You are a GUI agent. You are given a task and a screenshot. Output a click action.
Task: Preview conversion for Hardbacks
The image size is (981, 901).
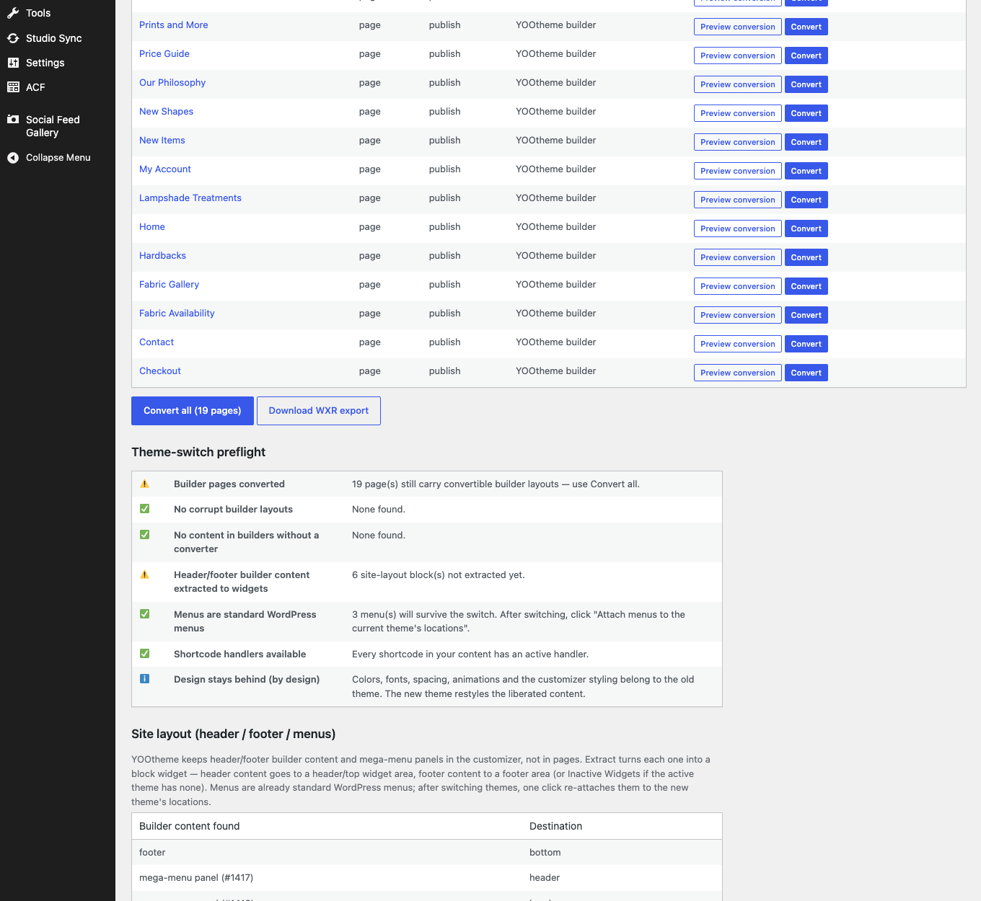point(737,257)
